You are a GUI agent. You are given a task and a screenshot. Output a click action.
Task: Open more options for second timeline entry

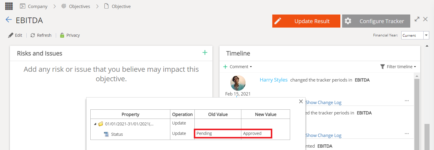click(407, 134)
